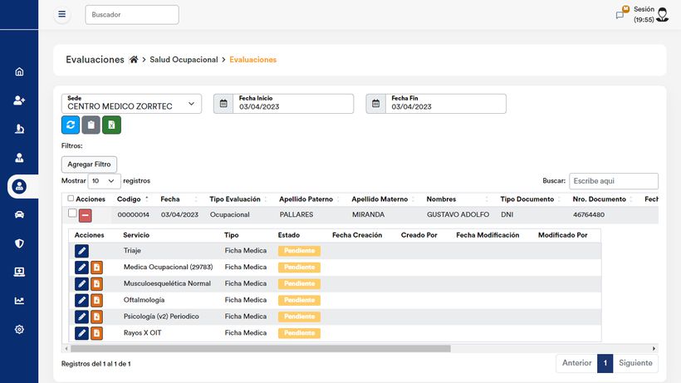Open document icon for Rayos X OIT
The width and height of the screenshot is (681, 383).
97,333
